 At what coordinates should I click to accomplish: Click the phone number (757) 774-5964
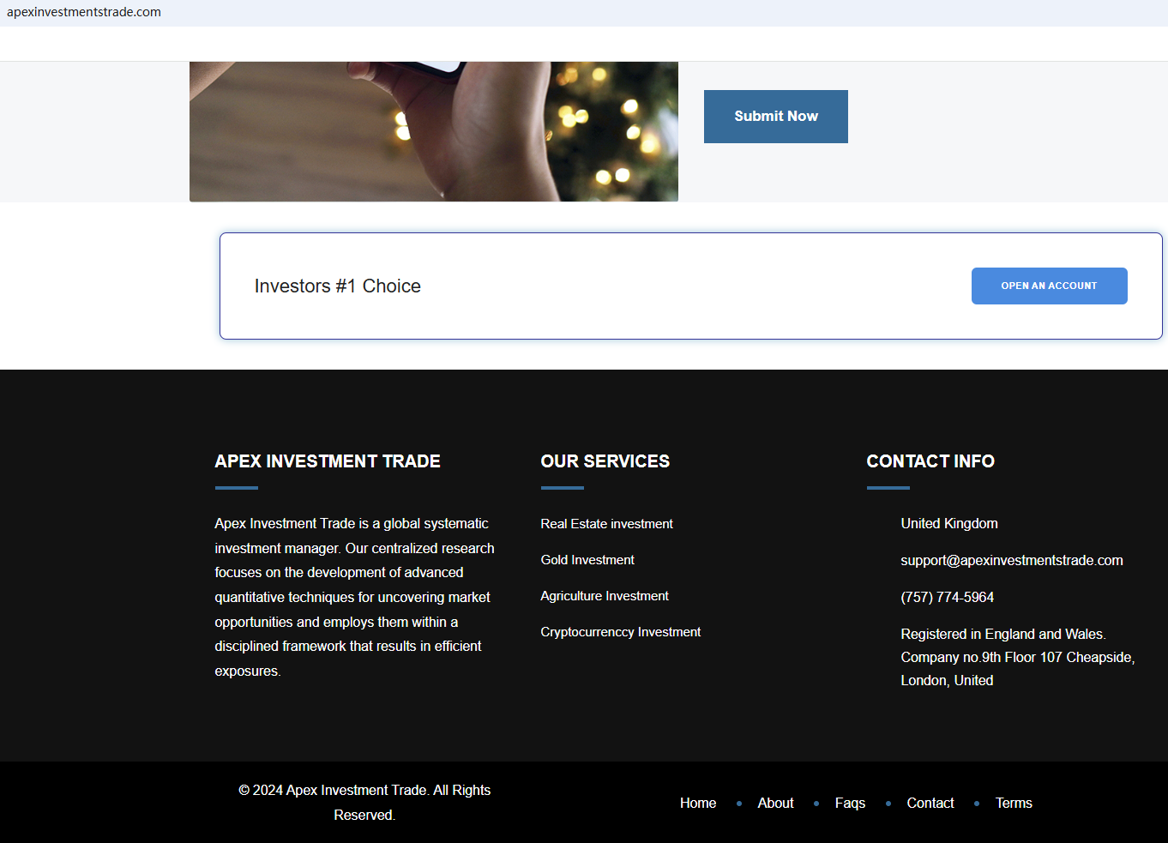pyautogui.click(x=948, y=597)
